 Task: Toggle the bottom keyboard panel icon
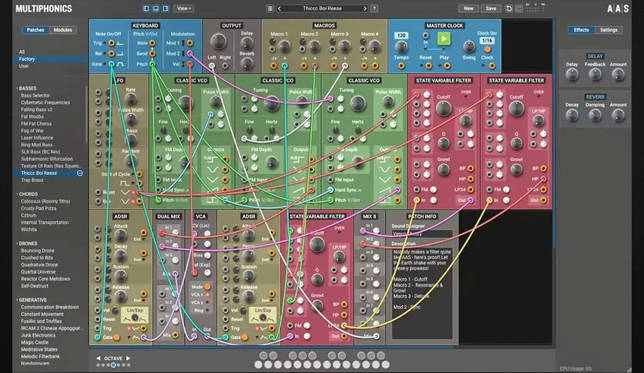click(x=156, y=8)
